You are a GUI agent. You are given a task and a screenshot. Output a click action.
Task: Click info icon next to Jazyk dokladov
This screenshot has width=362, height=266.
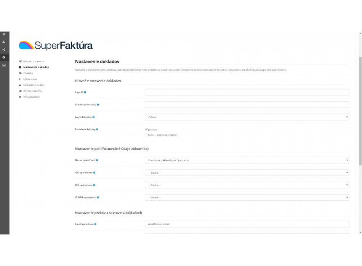click(93, 117)
